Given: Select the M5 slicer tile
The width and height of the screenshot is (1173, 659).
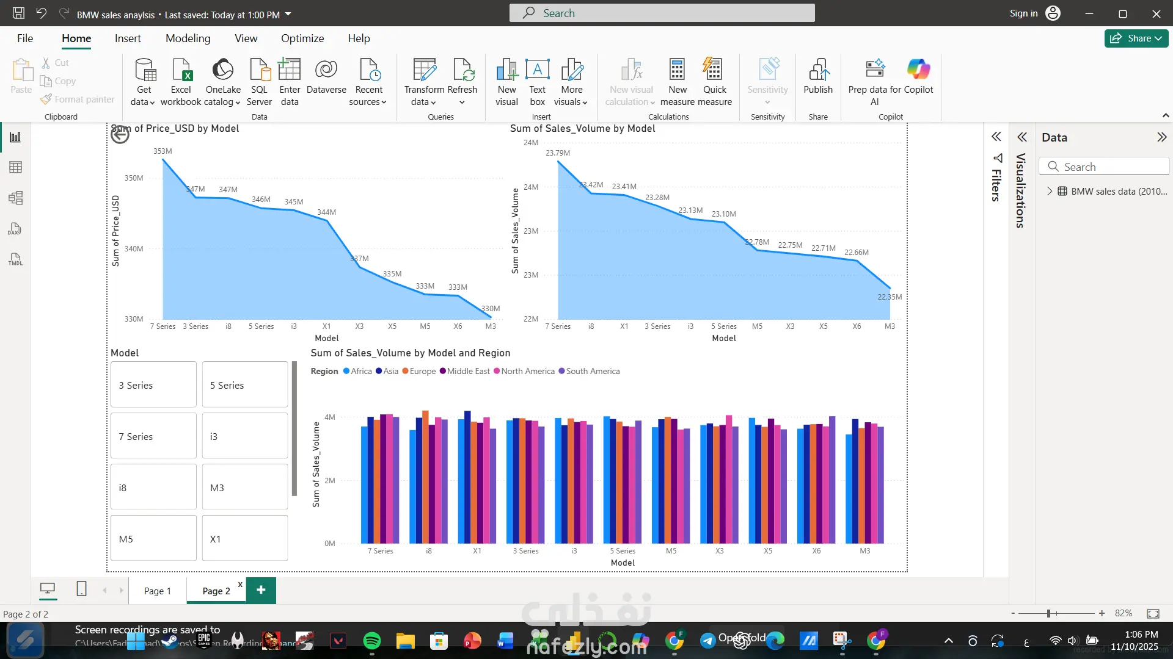Looking at the screenshot, I should click(x=153, y=539).
